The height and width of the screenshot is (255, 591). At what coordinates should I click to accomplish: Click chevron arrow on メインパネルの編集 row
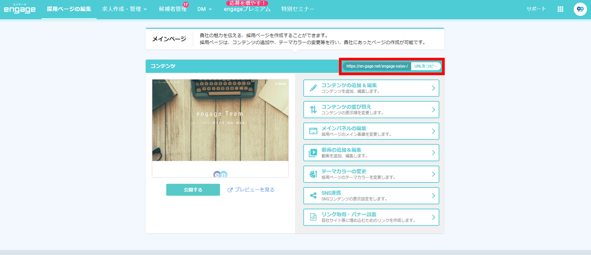(433, 131)
